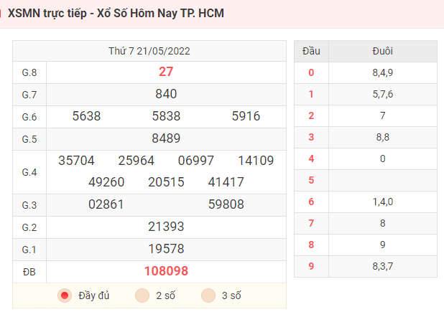Click the G.4 number 41417
This screenshot has width=444, height=317.
pyautogui.click(x=226, y=182)
